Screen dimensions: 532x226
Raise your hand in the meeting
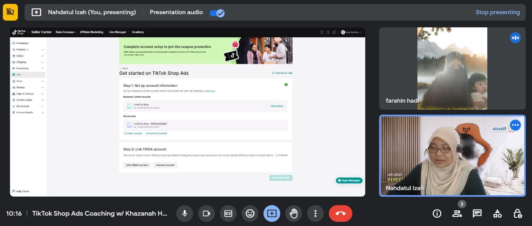pos(293,214)
